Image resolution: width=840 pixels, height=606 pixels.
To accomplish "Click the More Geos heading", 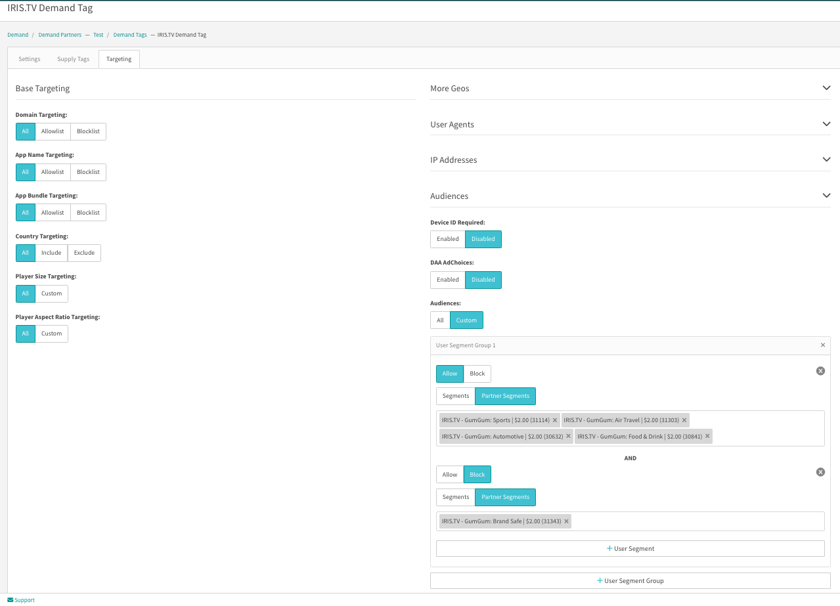I will click(x=450, y=89).
